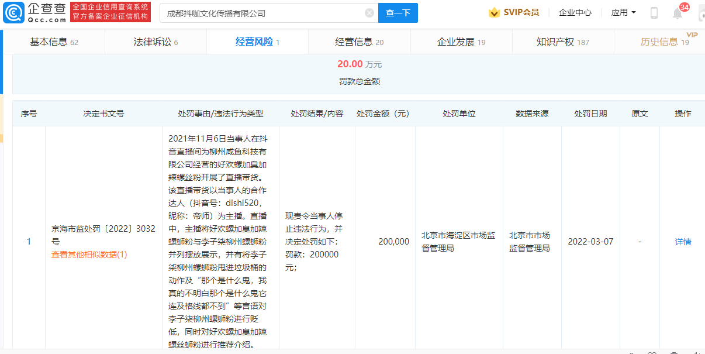Click the Qcc.com logo

pos(34,12)
